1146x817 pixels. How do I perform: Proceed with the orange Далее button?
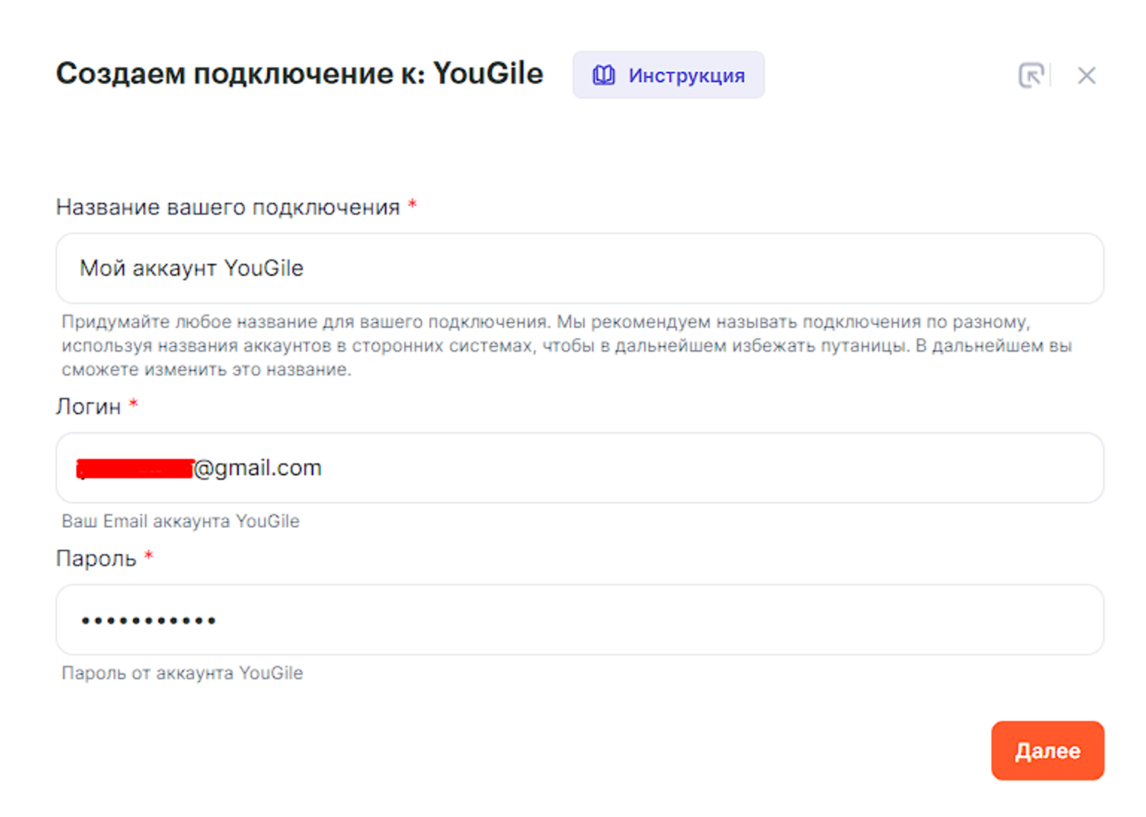coord(1047,750)
